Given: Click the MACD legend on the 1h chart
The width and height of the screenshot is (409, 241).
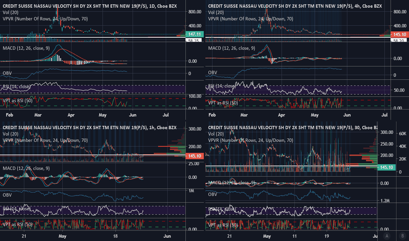Looking at the screenshot, I should click(26, 168).
